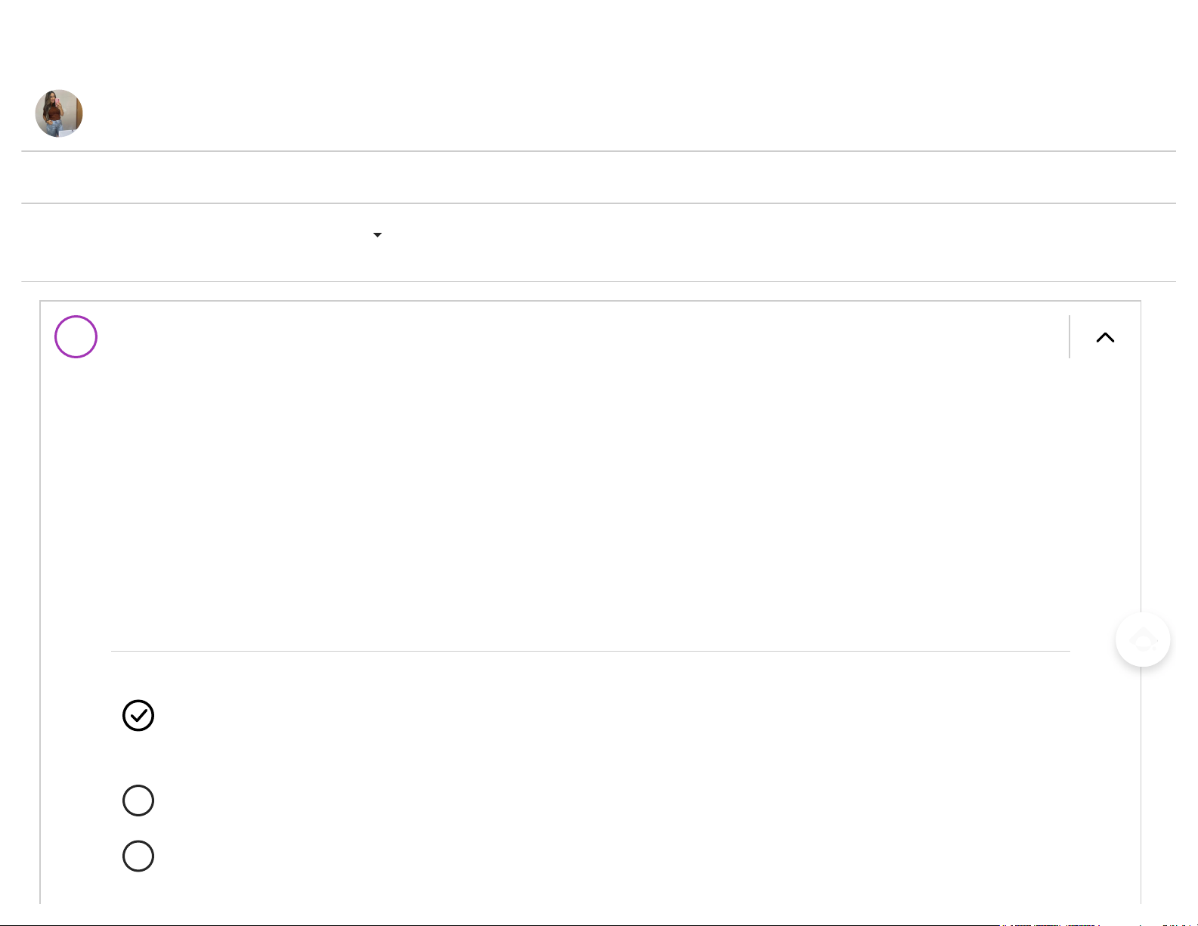View the woman's mirror selfie avatar

[59, 113]
